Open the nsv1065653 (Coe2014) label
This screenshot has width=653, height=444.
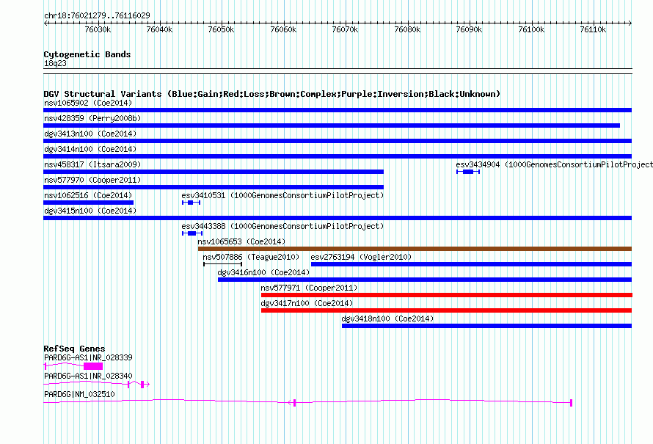241,241
